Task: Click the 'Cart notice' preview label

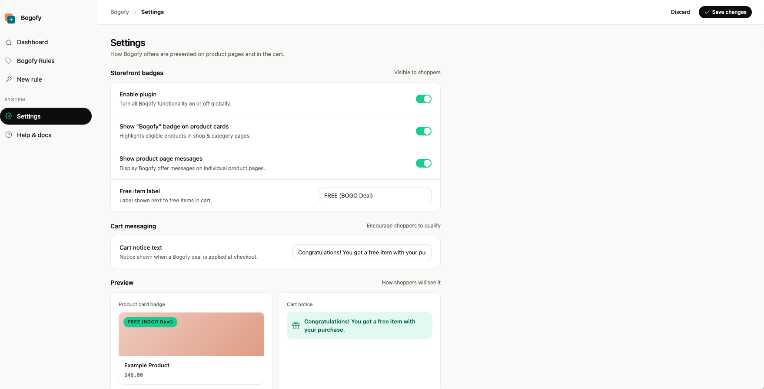Action: pyautogui.click(x=300, y=304)
